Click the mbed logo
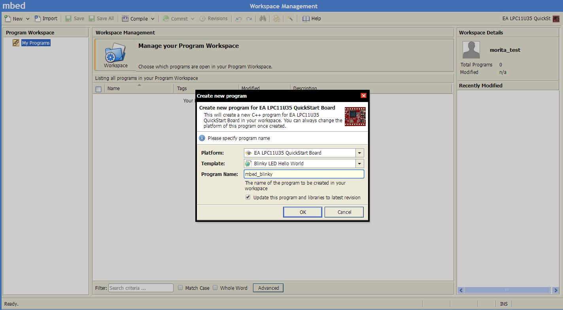 [x=14, y=6]
